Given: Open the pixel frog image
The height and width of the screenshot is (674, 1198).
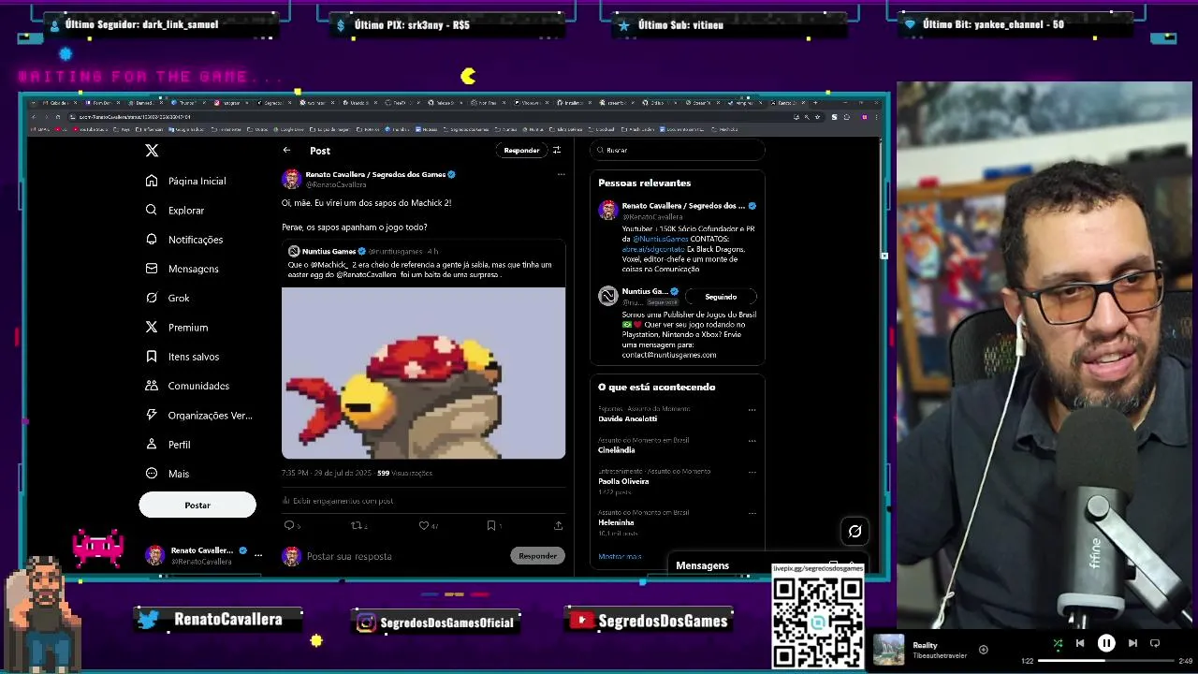Looking at the screenshot, I should point(423,373).
